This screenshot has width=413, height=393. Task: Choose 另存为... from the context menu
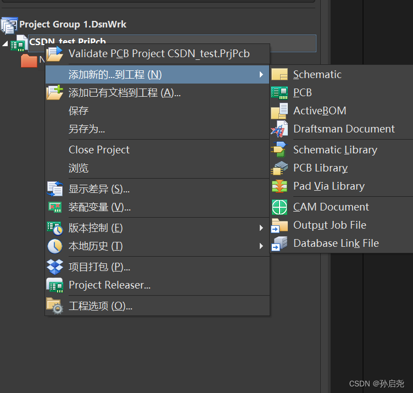point(158,129)
